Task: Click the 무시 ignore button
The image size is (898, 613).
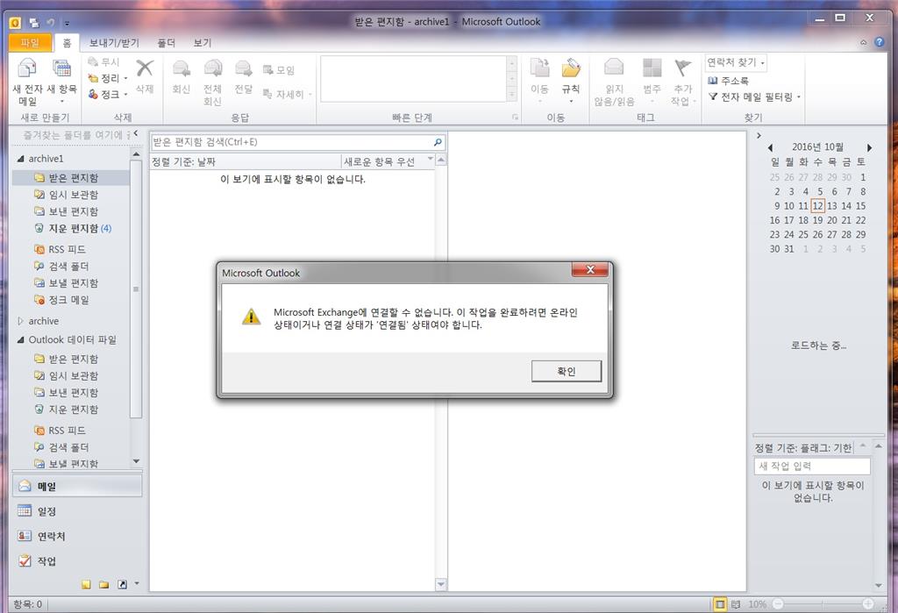Action: 103,62
